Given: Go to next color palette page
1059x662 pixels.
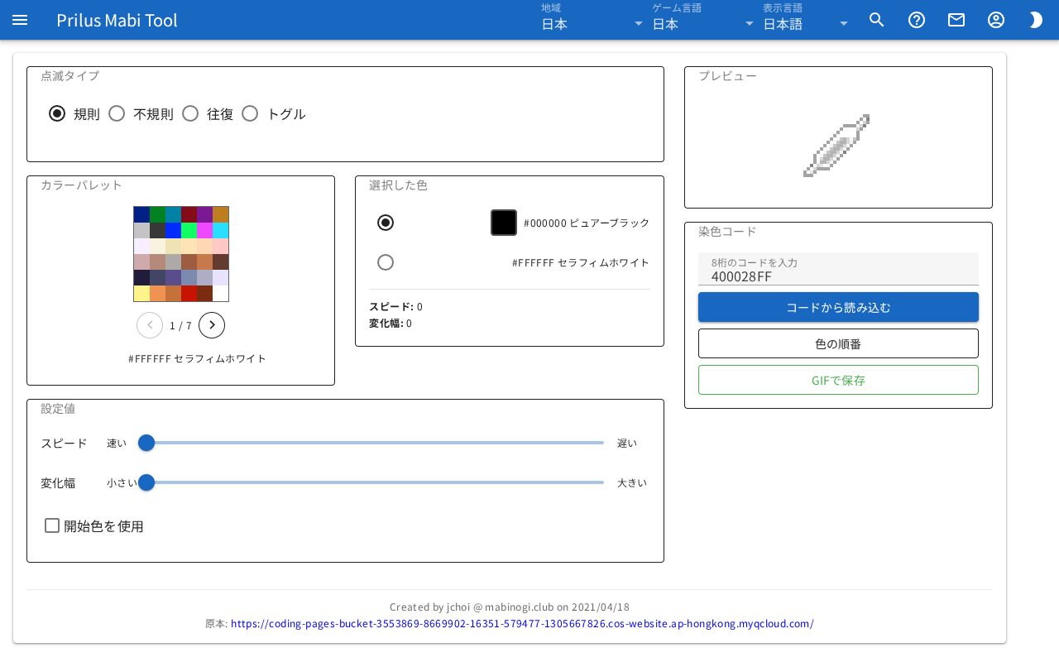Looking at the screenshot, I should 212,325.
